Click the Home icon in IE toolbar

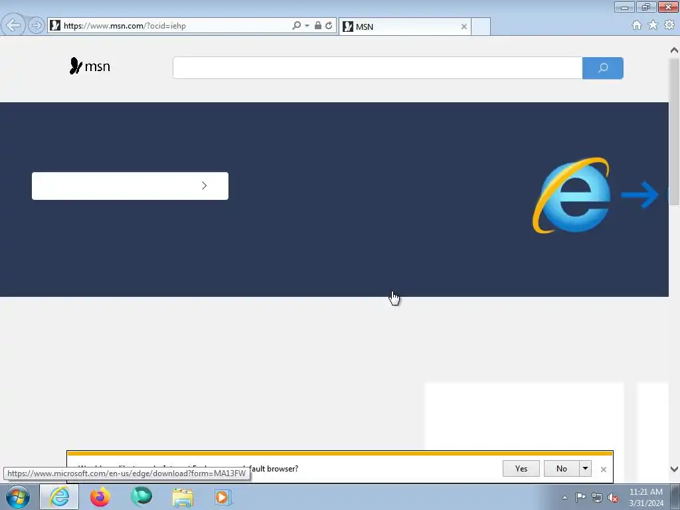[x=637, y=25]
